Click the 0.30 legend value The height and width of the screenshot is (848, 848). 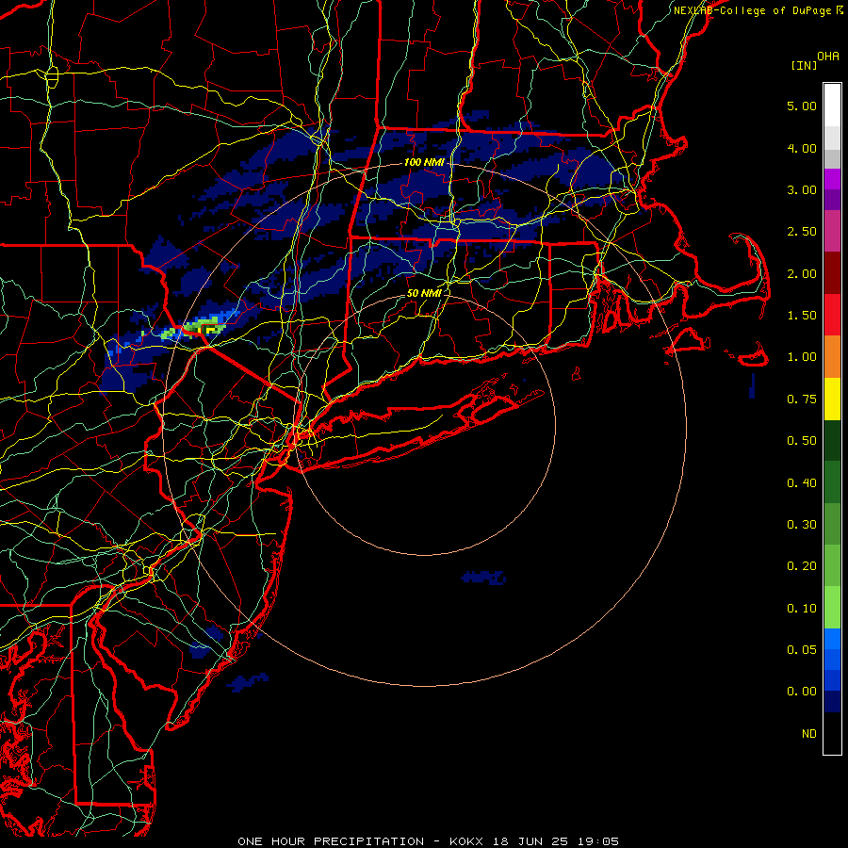(x=802, y=525)
